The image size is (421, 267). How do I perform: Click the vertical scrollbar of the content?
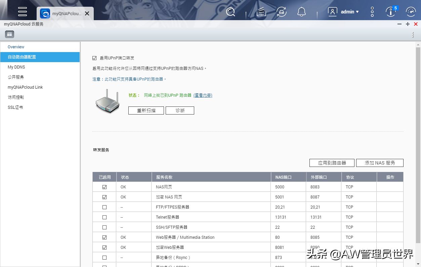[x=418, y=144]
